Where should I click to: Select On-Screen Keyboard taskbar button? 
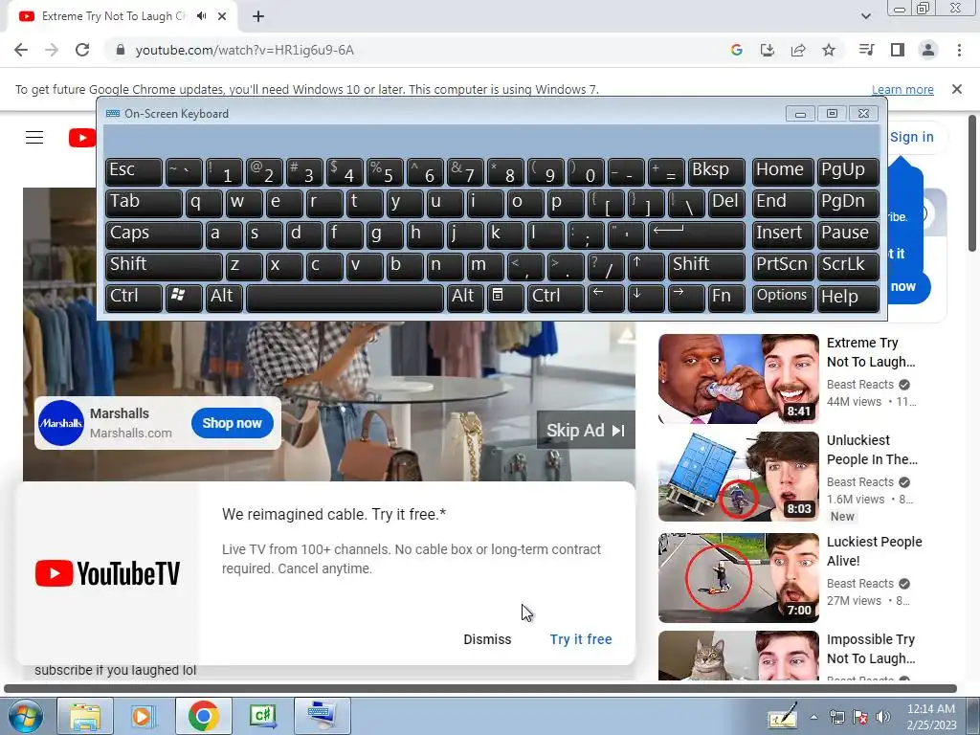pyautogui.click(x=322, y=716)
